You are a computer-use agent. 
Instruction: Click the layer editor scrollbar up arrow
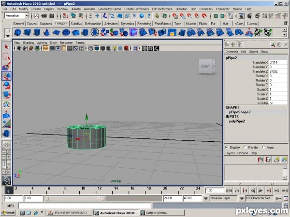[x=285, y=167]
